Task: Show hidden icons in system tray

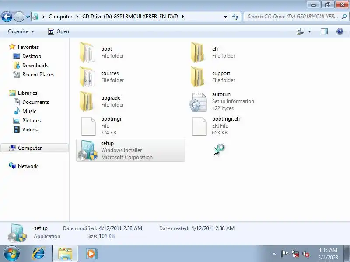Action: tap(274, 254)
